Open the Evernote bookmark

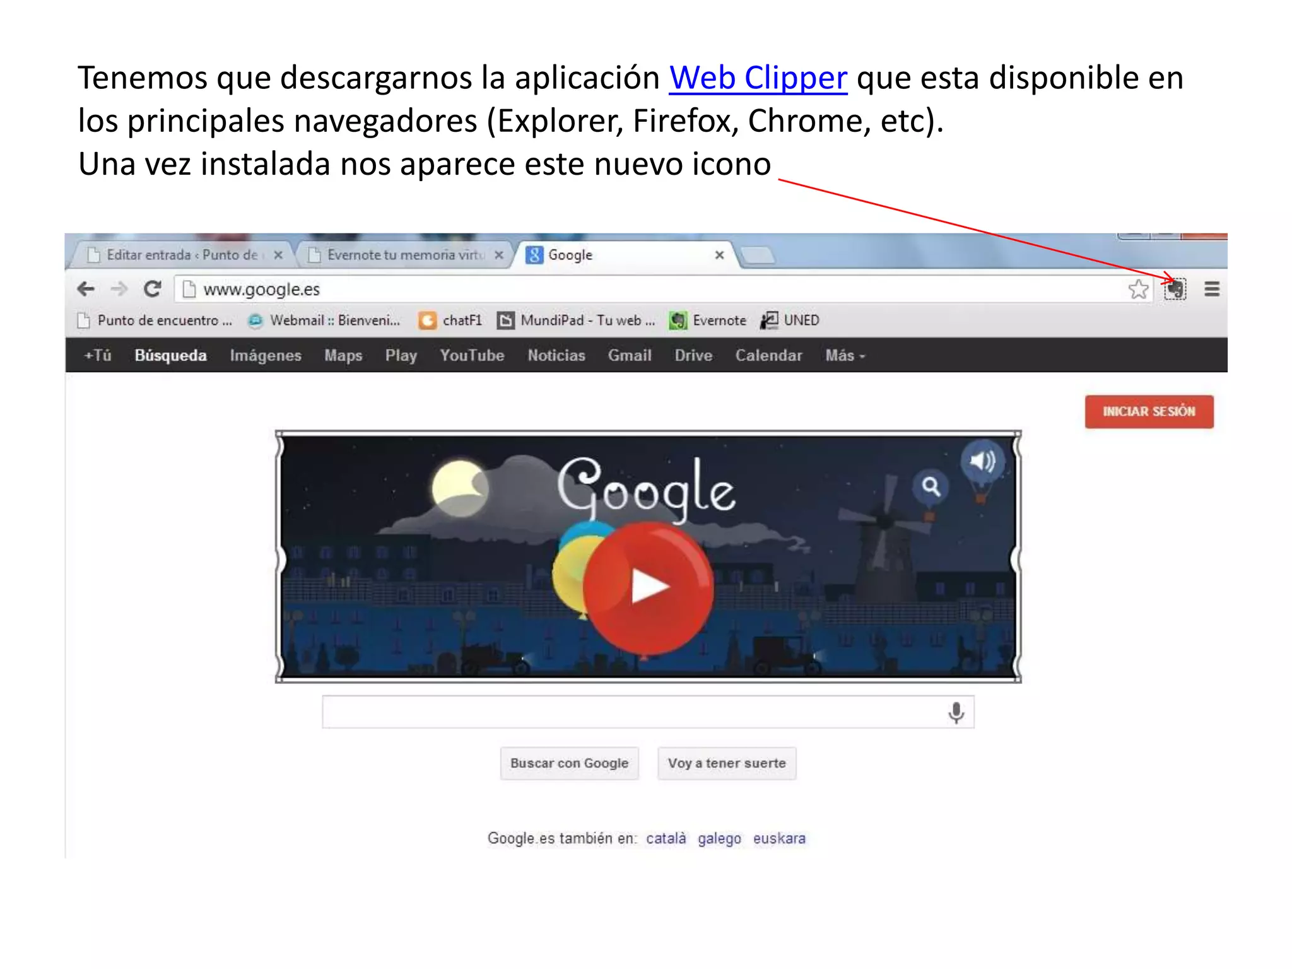pos(708,320)
